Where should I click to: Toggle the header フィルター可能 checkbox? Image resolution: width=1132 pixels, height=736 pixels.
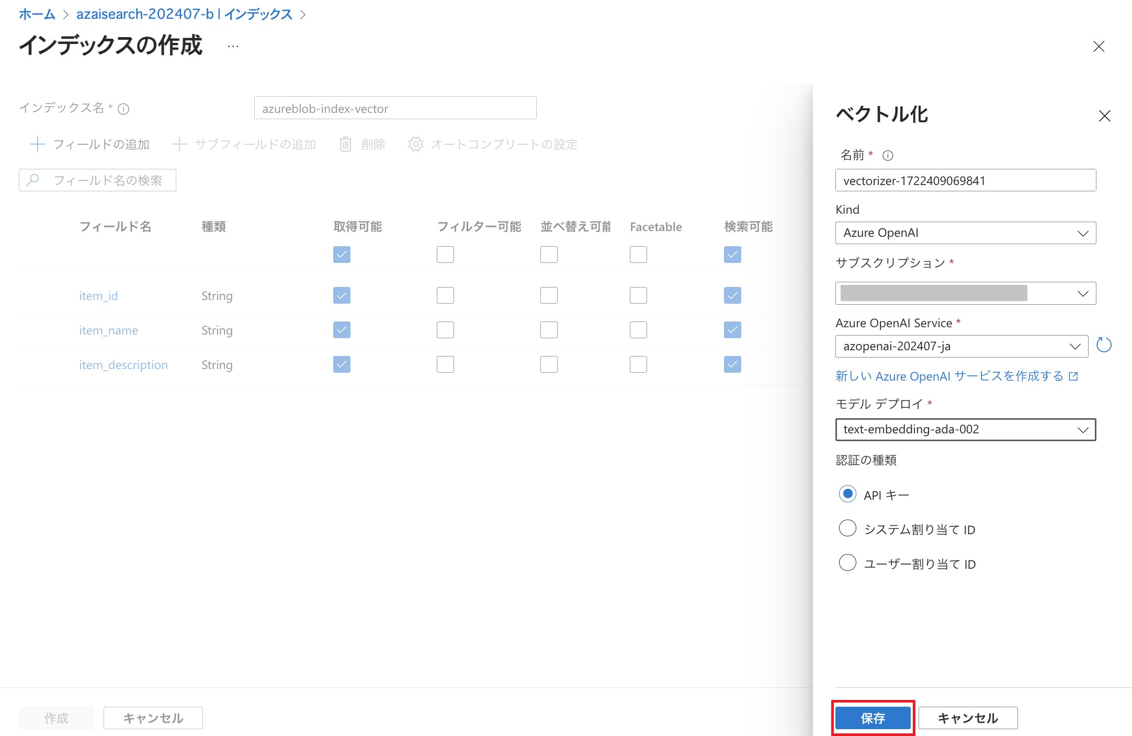pos(445,255)
